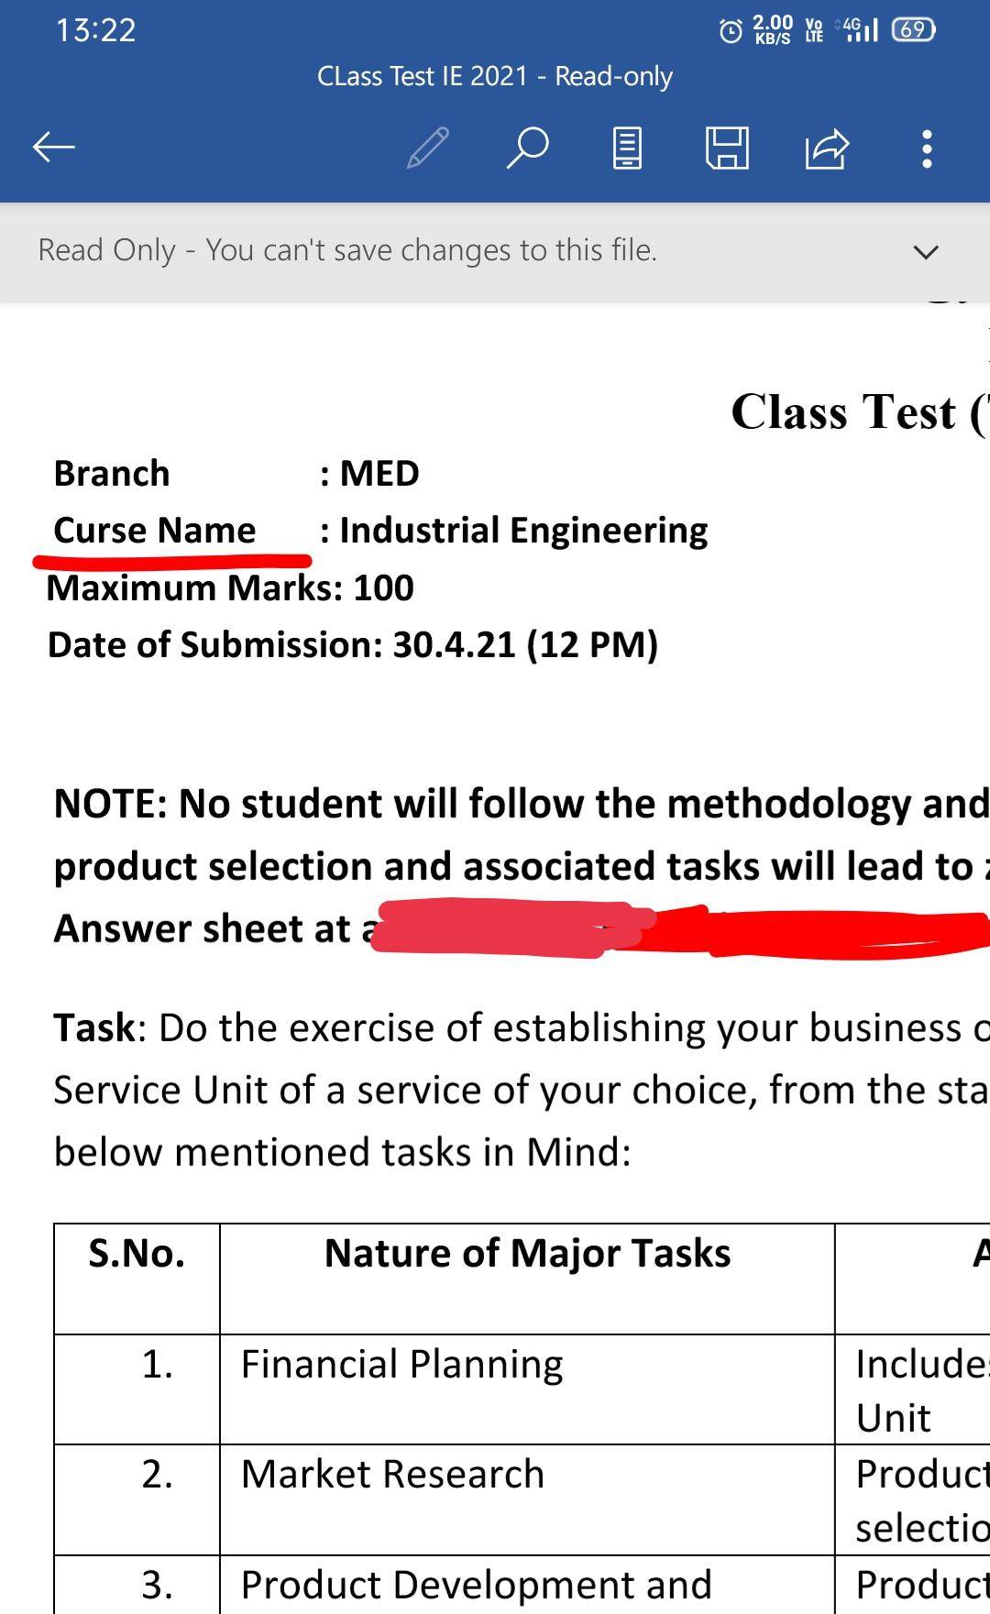Tap the alarm clock status icon
Viewport: 990px width, 1614px height.
tap(731, 32)
